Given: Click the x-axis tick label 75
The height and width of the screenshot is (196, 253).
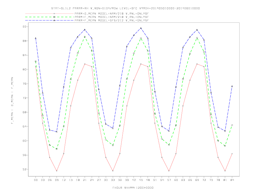Looking at the screenshot, I should (211, 180).
